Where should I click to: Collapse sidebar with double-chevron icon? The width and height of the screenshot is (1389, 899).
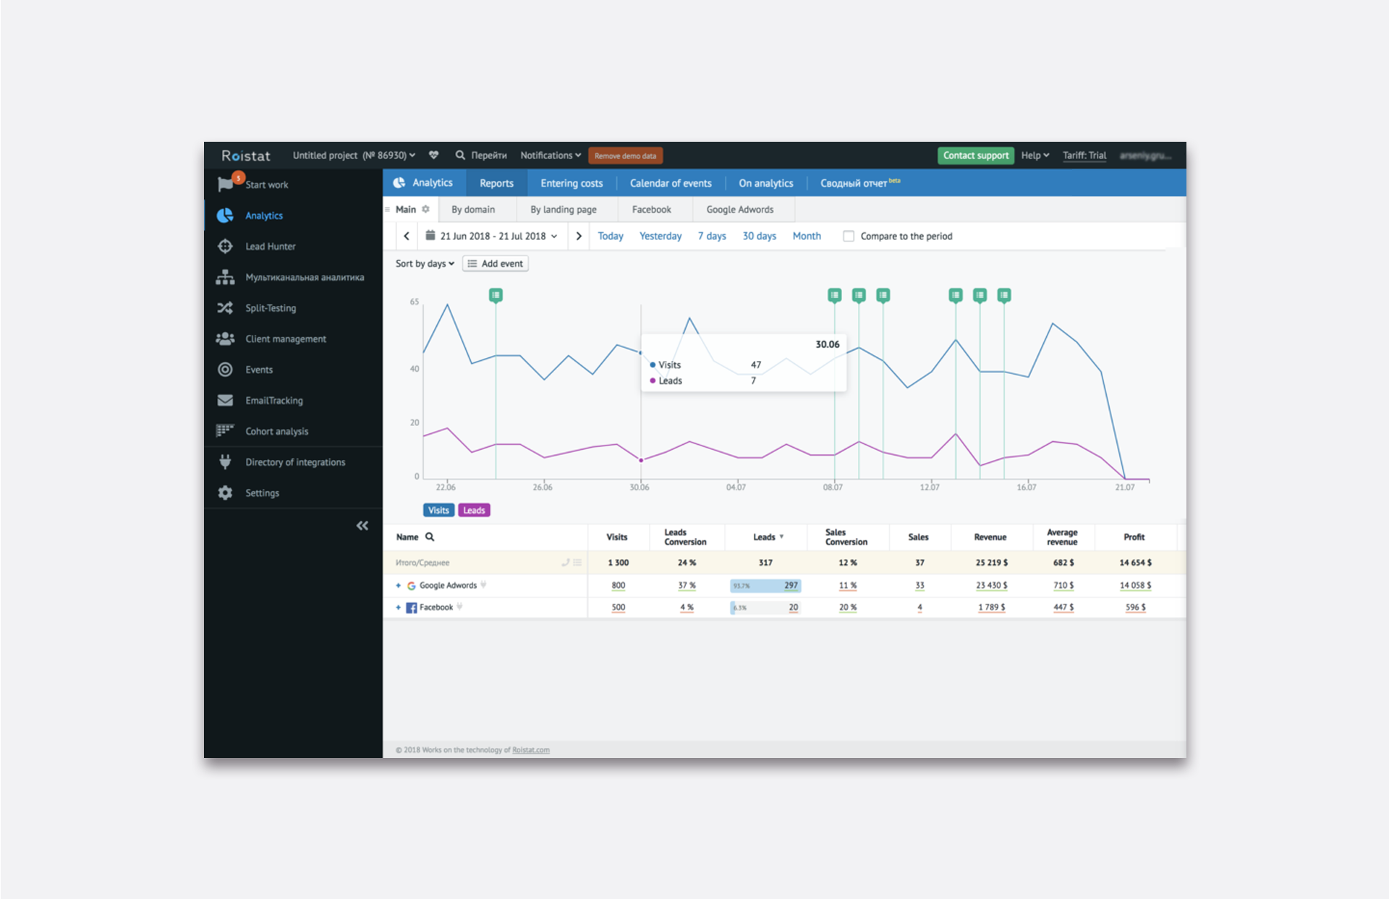click(362, 526)
